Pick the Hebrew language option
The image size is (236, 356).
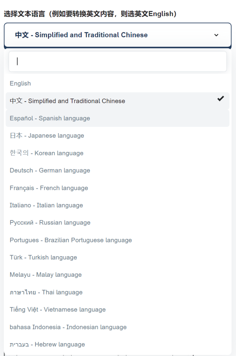click(x=47, y=344)
